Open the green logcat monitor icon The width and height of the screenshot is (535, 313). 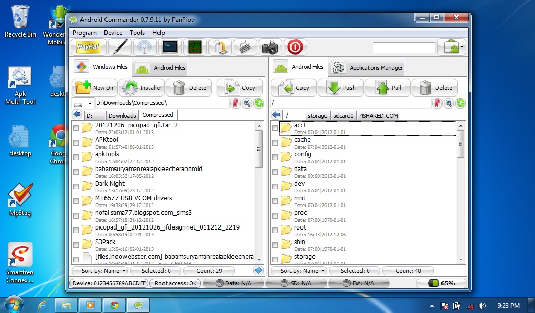(x=195, y=47)
